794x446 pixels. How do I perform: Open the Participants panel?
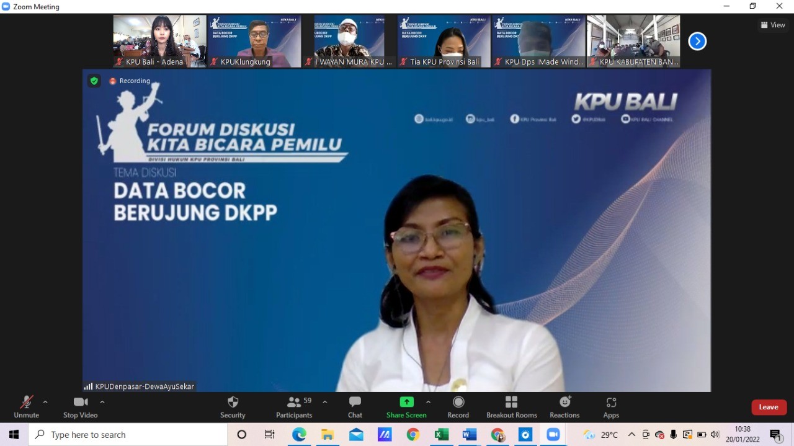pos(294,407)
